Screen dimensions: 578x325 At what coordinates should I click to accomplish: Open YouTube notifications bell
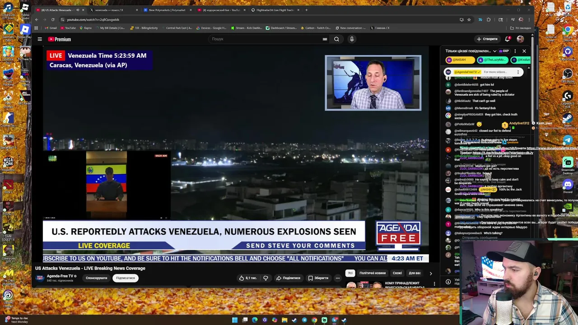point(508,39)
